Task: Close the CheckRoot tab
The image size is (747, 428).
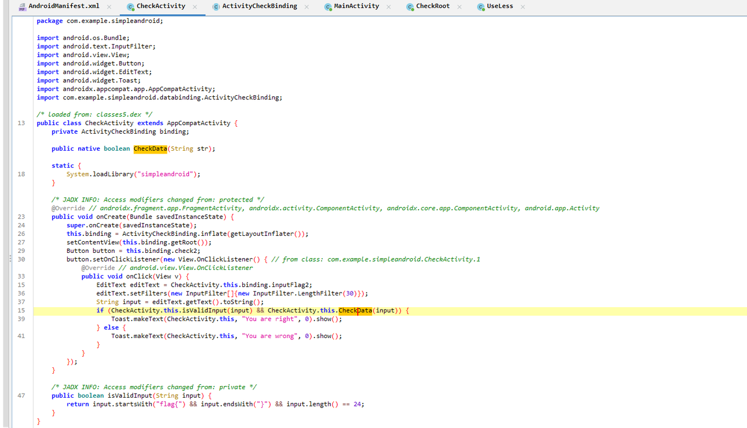Action: 459,7
